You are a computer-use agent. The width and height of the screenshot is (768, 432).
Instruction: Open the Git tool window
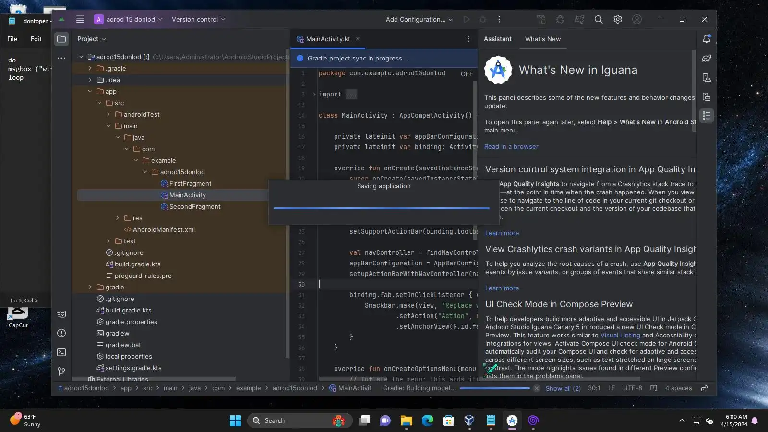61,372
